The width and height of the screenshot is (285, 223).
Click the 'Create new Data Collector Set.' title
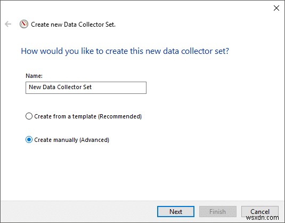pyautogui.click(x=74, y=25)
